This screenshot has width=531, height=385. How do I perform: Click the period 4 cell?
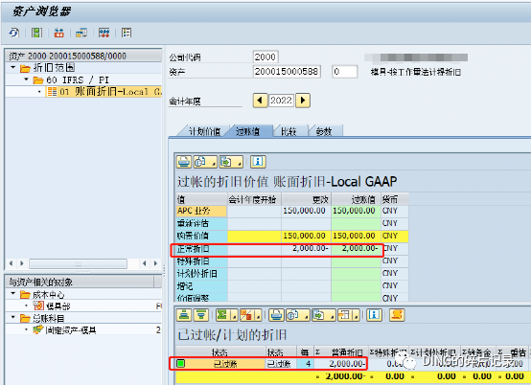point(306,364)
